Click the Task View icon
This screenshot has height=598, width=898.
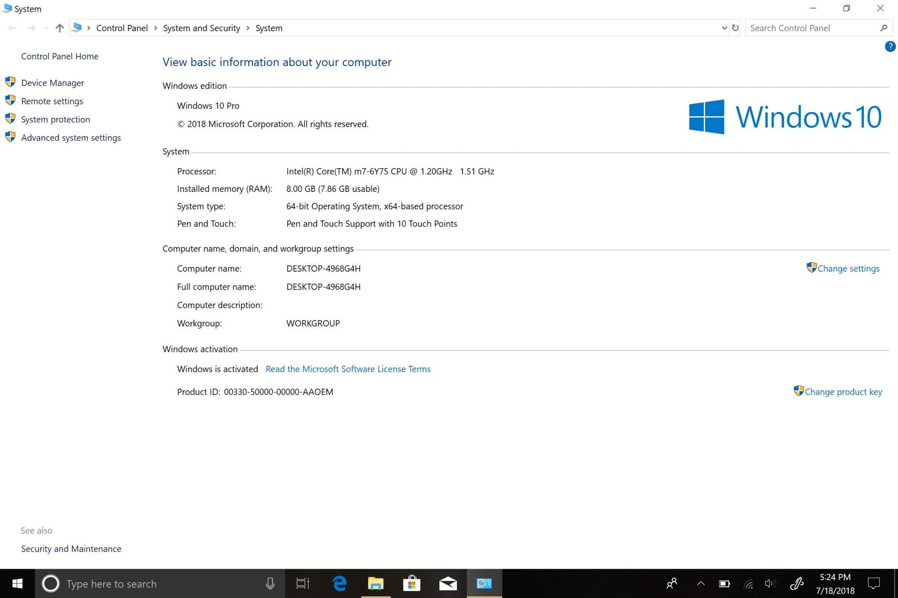(x=303, y=584)
